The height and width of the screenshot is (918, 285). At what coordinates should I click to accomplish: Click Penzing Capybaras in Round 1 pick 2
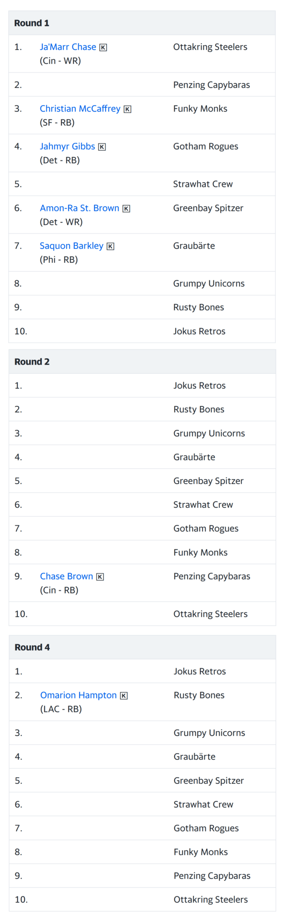(212, 85)
